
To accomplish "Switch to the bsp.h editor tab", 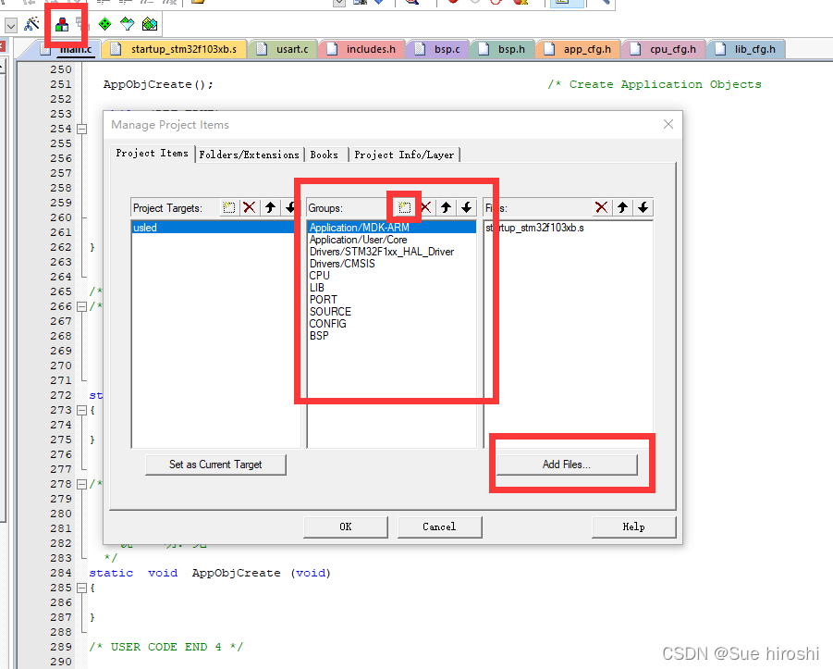I will pyautogui.click(x=503, y=49).
